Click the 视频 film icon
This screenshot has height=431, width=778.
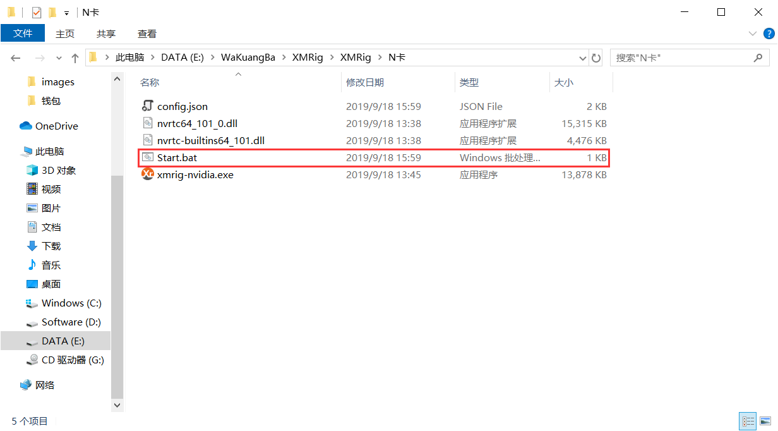pos(32,189)
